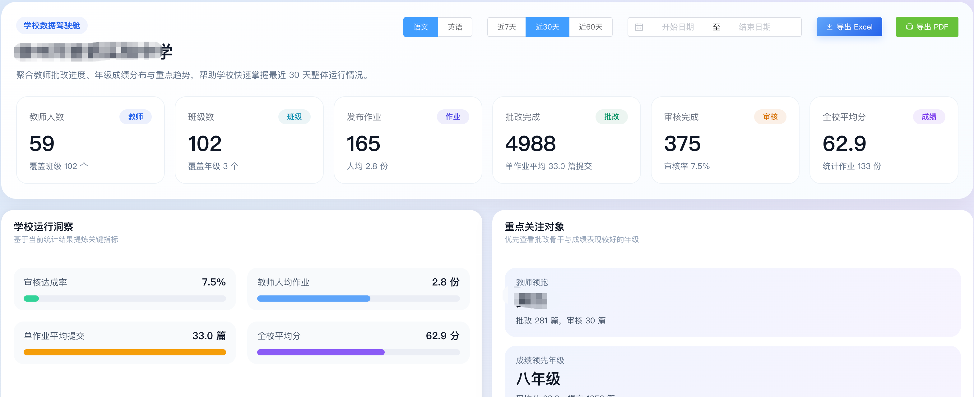
Task: Click the 学校运行洞察 panel heading
Action: click(x=44, y=227)
